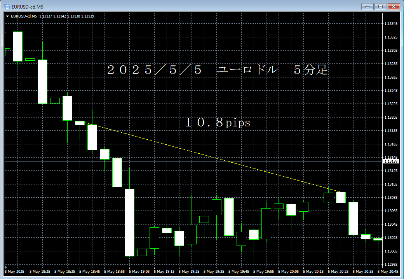Image resolution: width=404 pixels, height=279 pixels.
Task: Close the EURUSD-cd,M5 chart window
Action: 394,7
